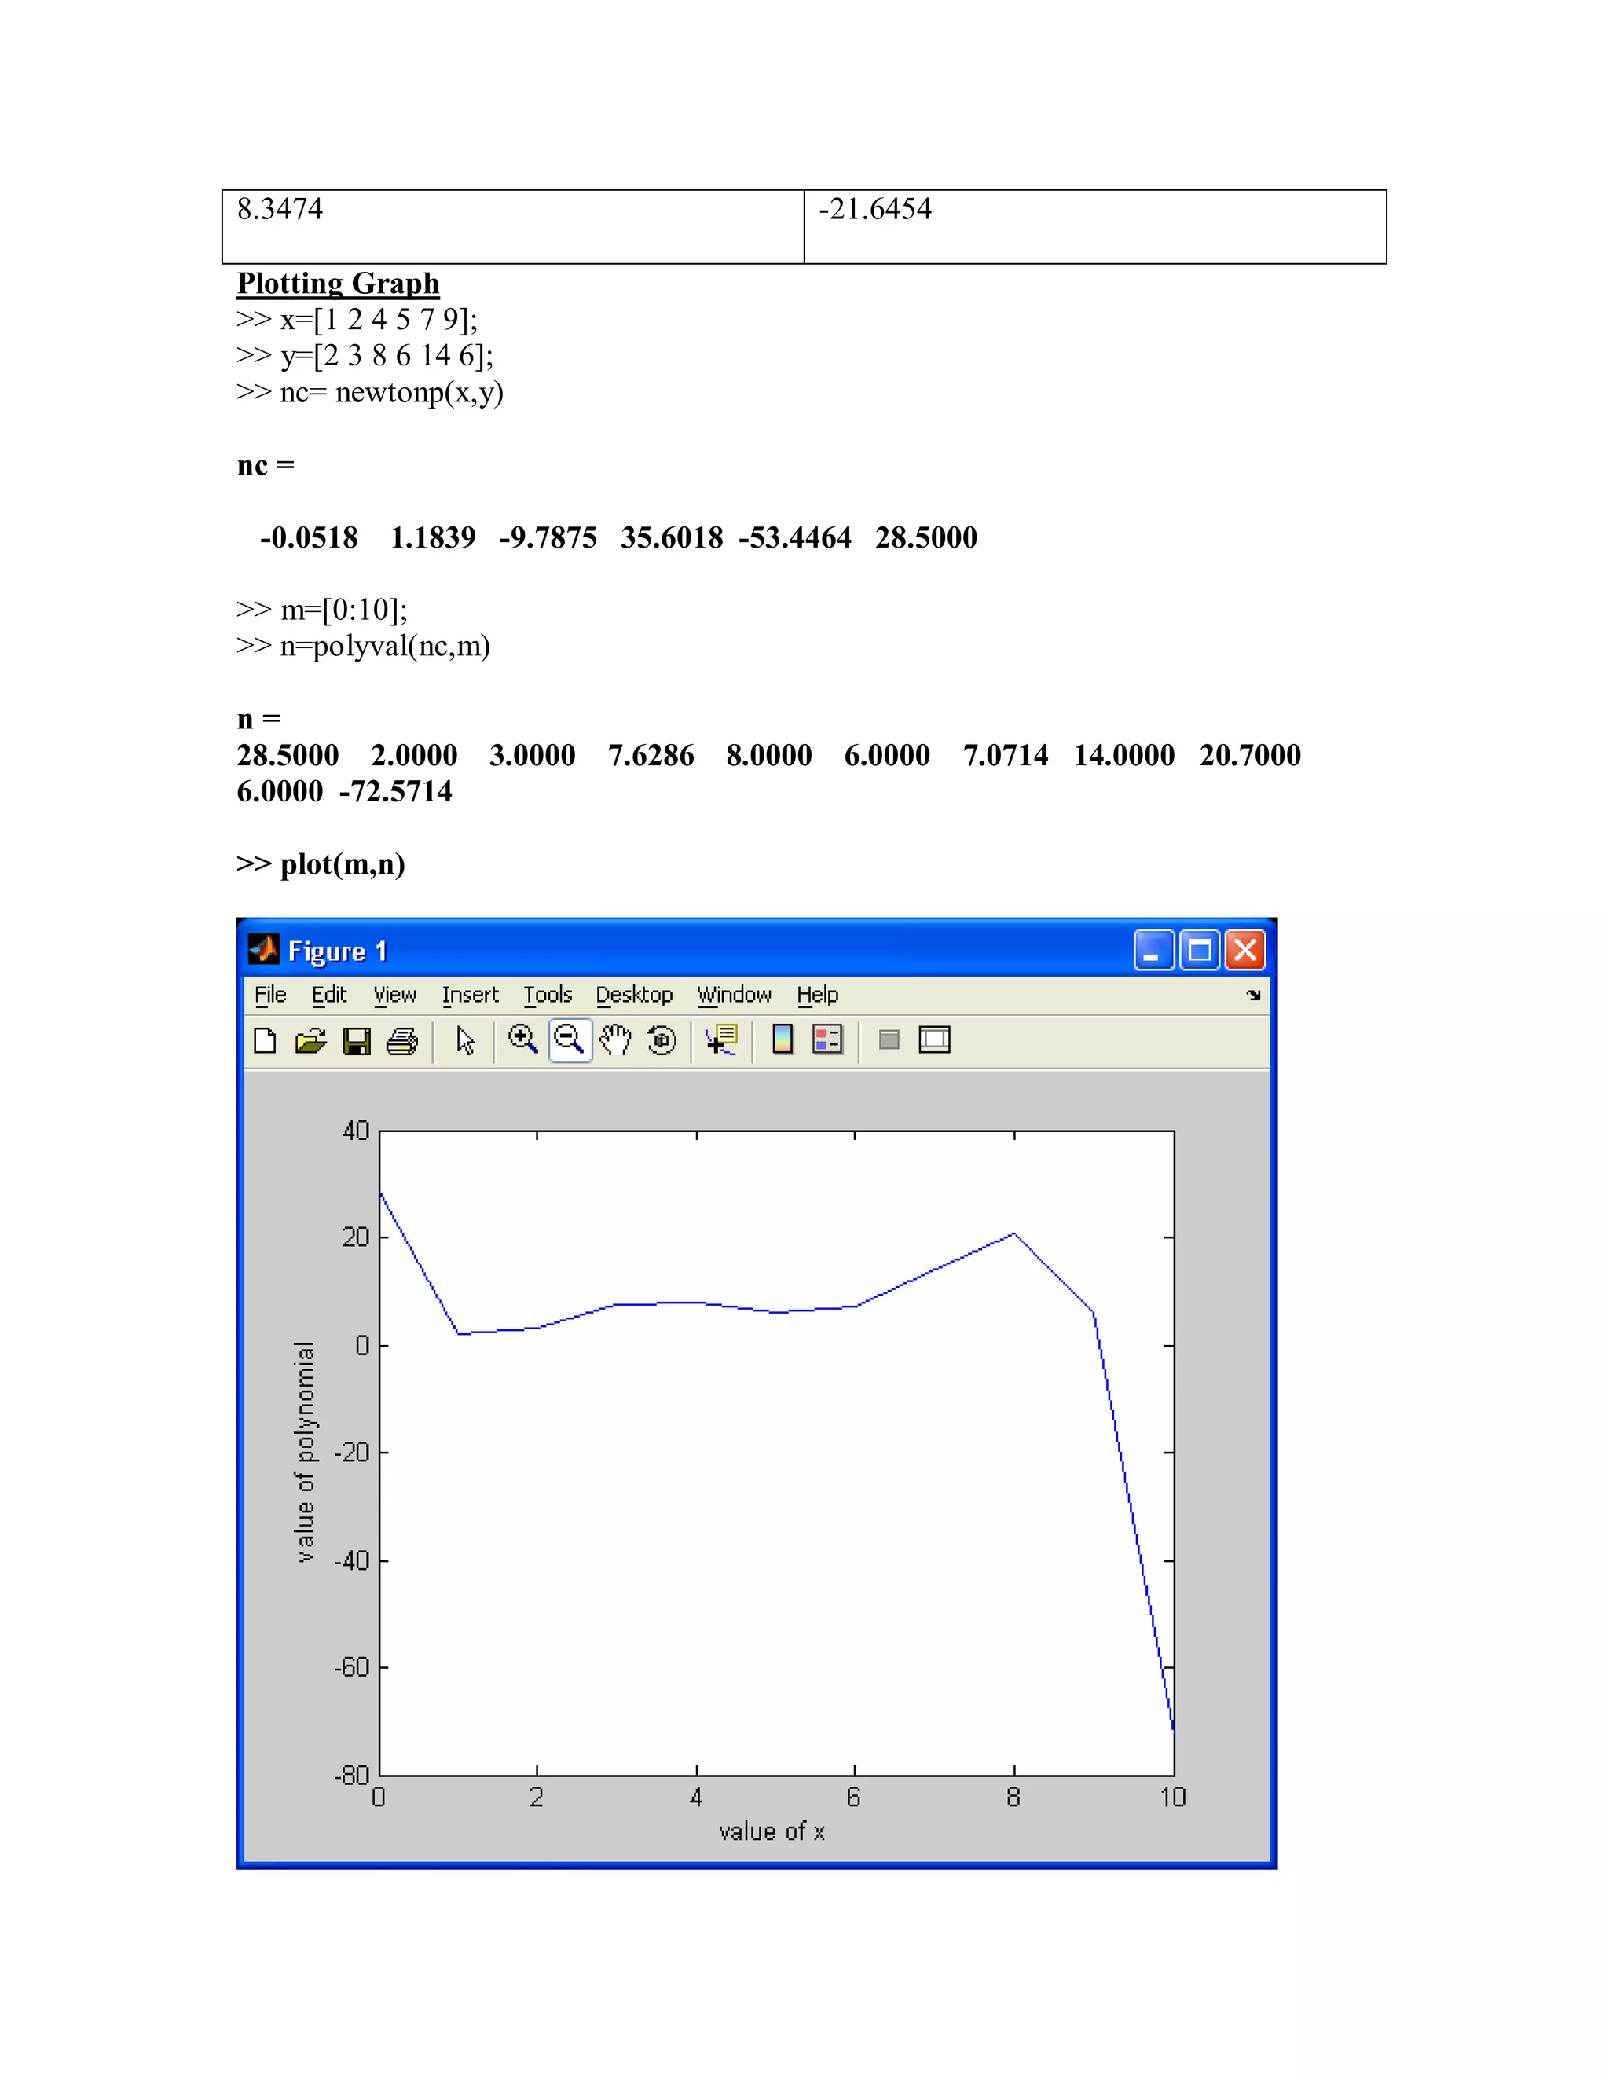1609x2082 pixels.
Task: Click the 'Plotting Graph' heading
Action: (x=339, y=283)
